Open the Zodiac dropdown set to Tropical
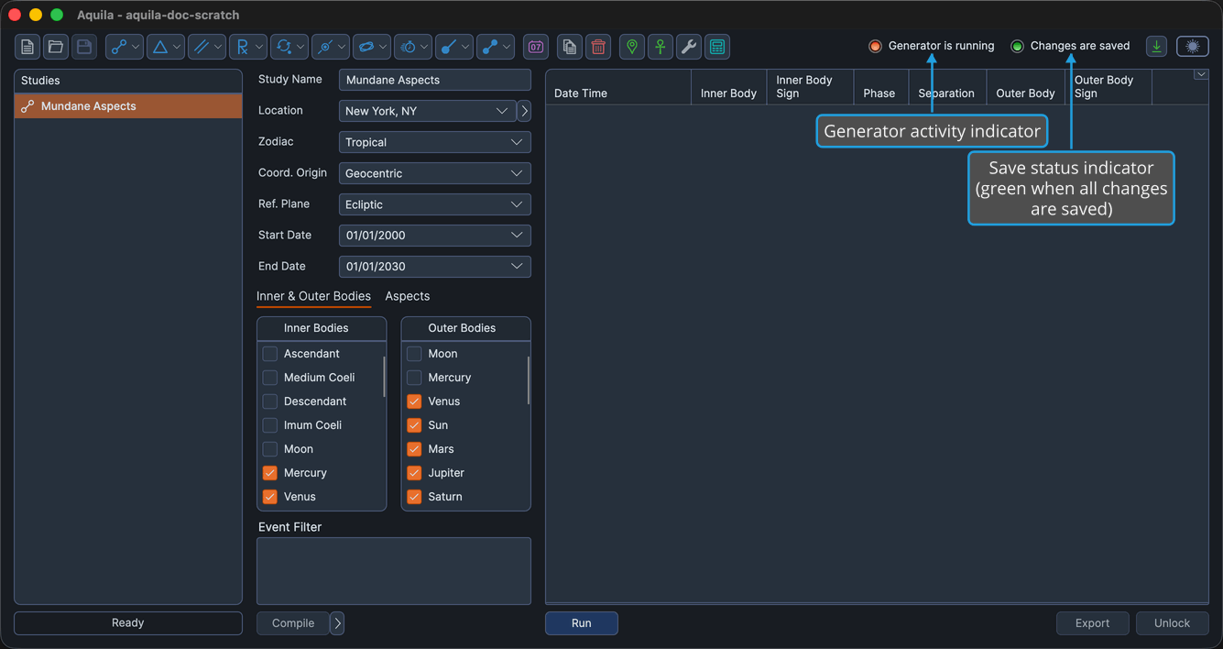This screenshot has width=1223, height=649. [435, 142]
